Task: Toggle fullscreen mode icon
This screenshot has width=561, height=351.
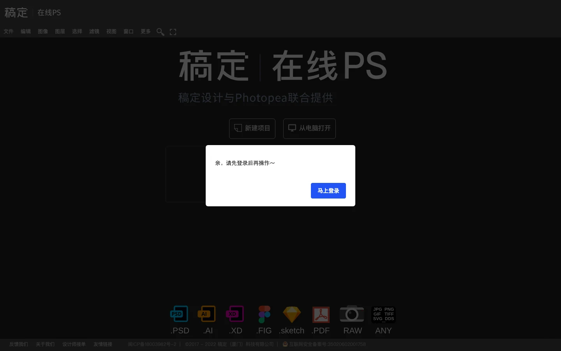Action: pos(173,32)
